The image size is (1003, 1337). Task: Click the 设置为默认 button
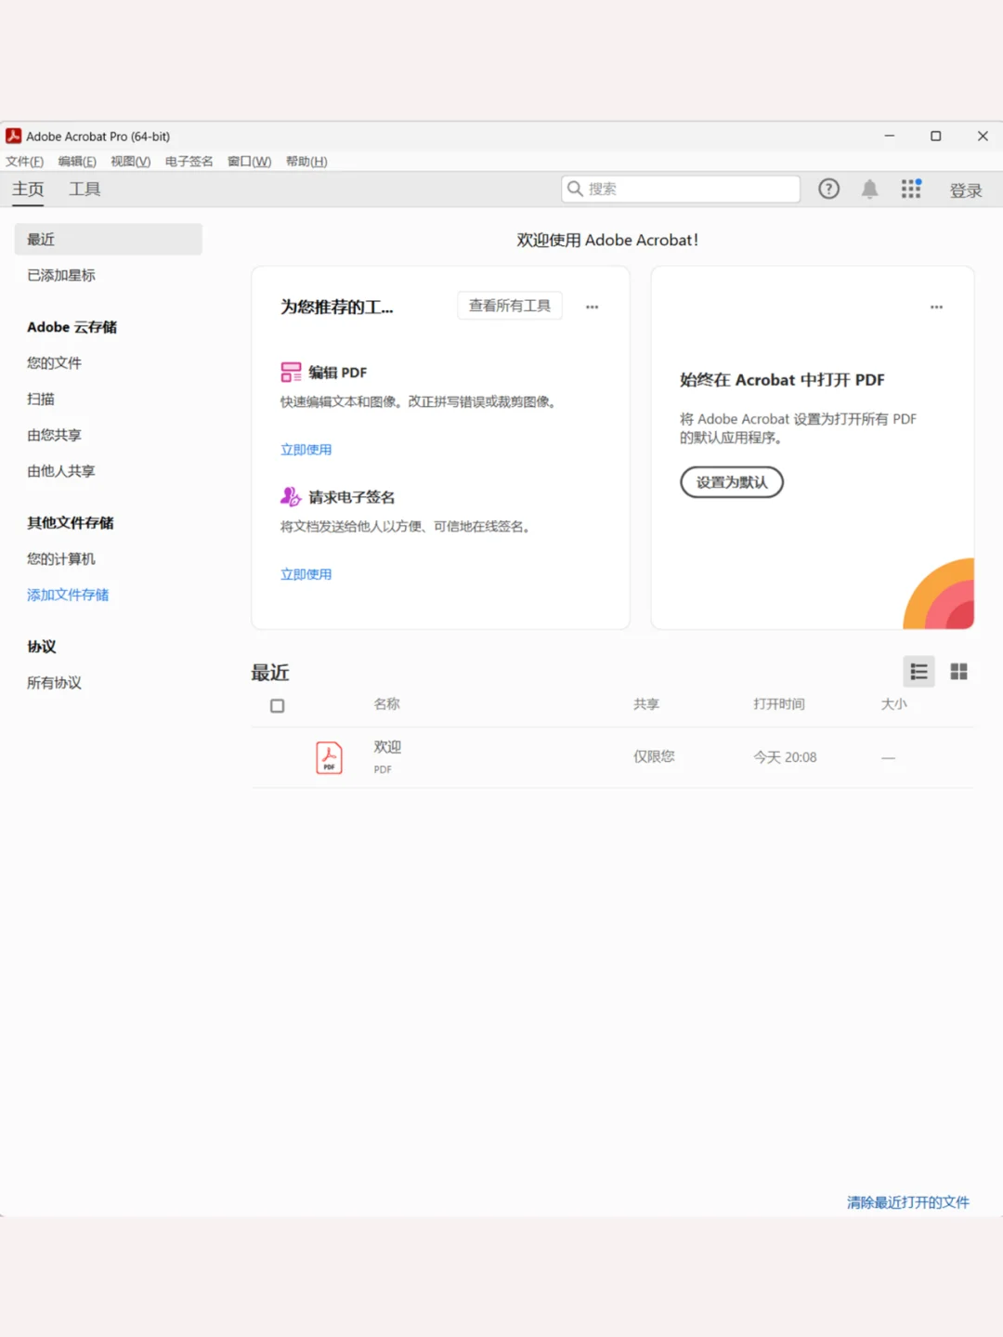point(732,482)
